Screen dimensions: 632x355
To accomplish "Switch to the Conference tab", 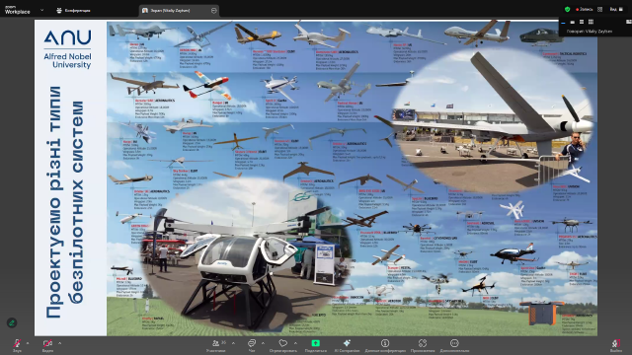I will pos(73,11).
